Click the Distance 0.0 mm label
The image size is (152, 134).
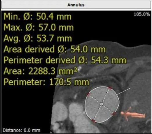pos(22,130)
